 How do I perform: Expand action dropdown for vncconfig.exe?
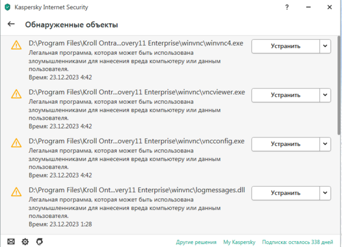pyautogui.click(x=324, y=144)
